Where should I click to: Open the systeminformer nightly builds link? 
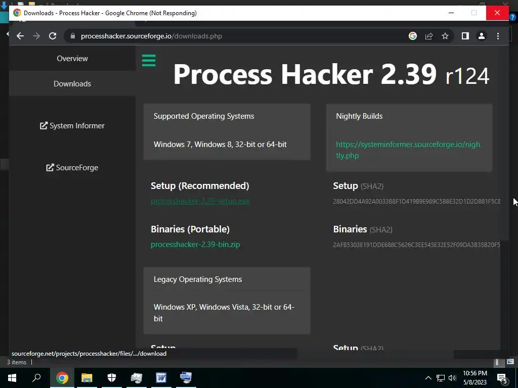click(408, 150)
